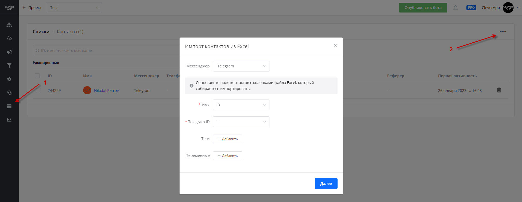Click Добавить next to Теги
Screen dimensions: 522x202
coord(227,139)
